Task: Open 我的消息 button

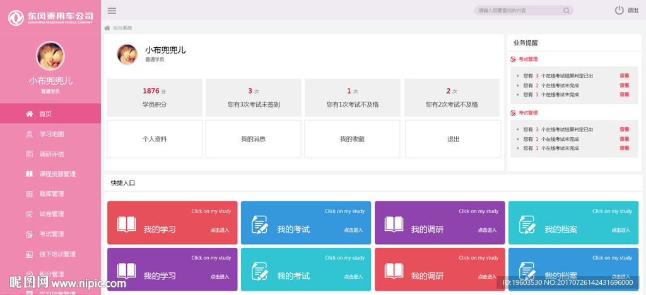Action: point(253,139)
